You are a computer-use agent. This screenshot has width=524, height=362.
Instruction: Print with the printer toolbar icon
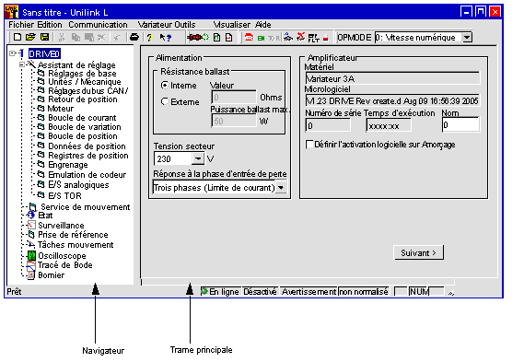pyautogui.click(x=134, y=37)
